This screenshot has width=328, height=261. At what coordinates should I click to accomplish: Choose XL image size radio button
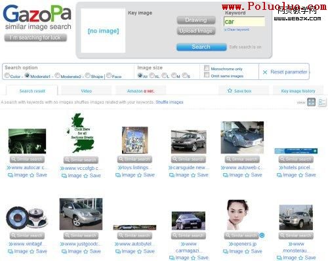(x=152, y=75)
